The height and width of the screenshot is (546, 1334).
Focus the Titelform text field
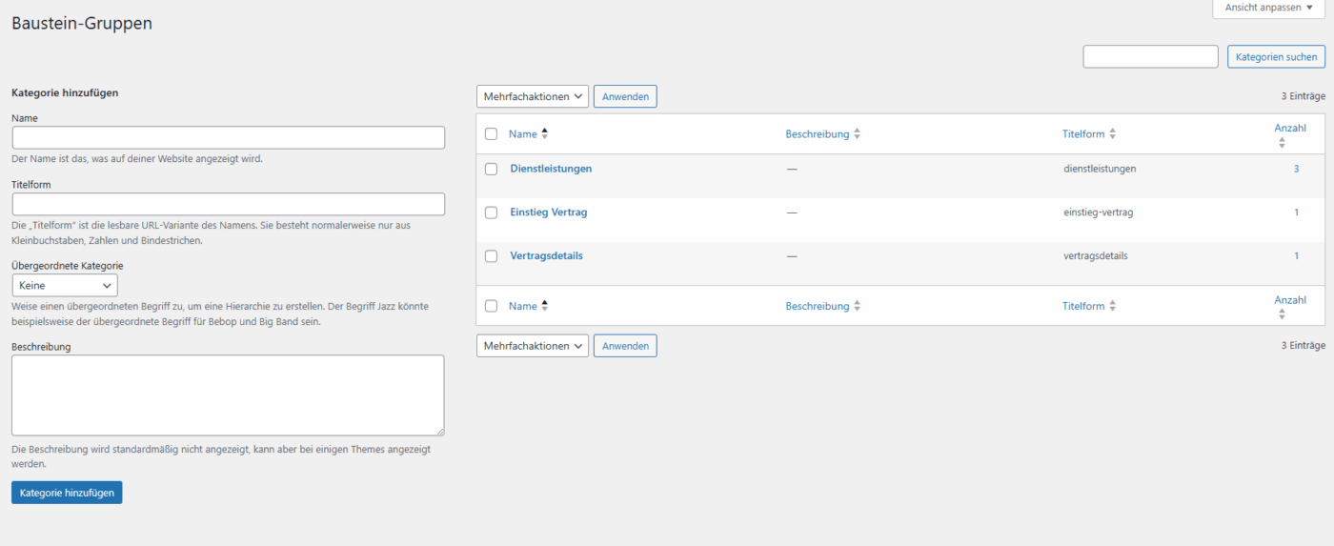tap(229, 204)
